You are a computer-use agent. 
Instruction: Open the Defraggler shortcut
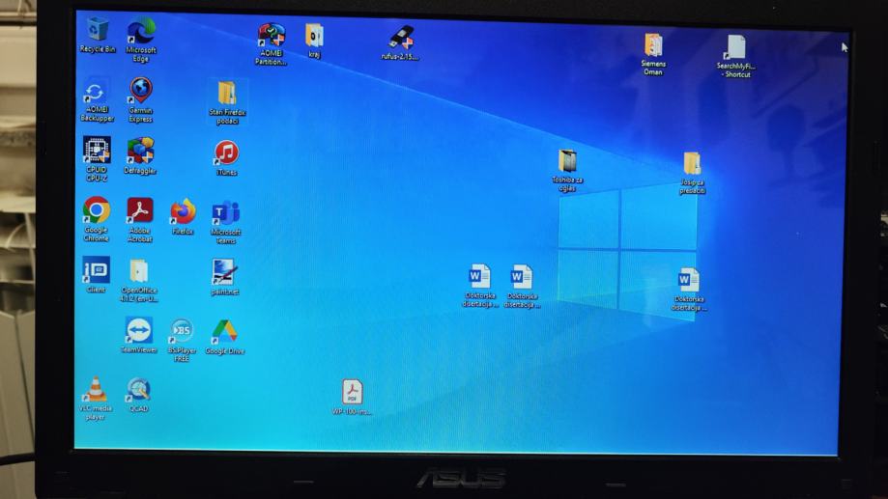[x=140, y=156]
